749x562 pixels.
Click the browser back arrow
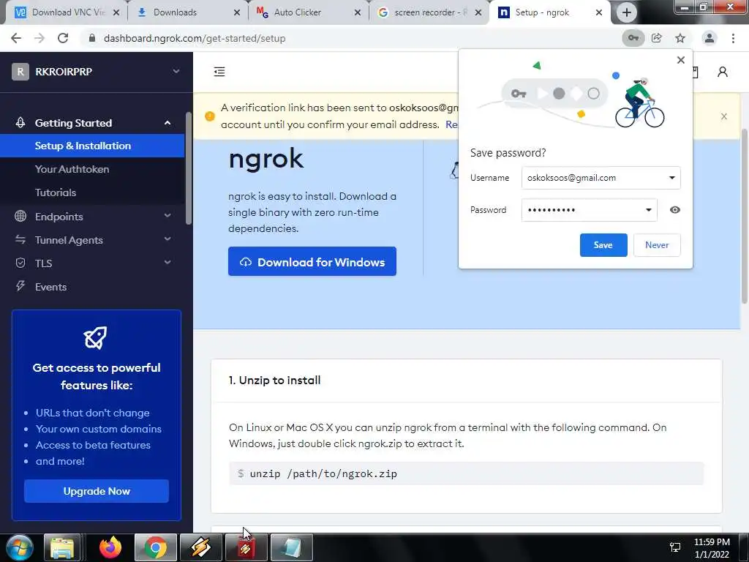pos(16,38)
